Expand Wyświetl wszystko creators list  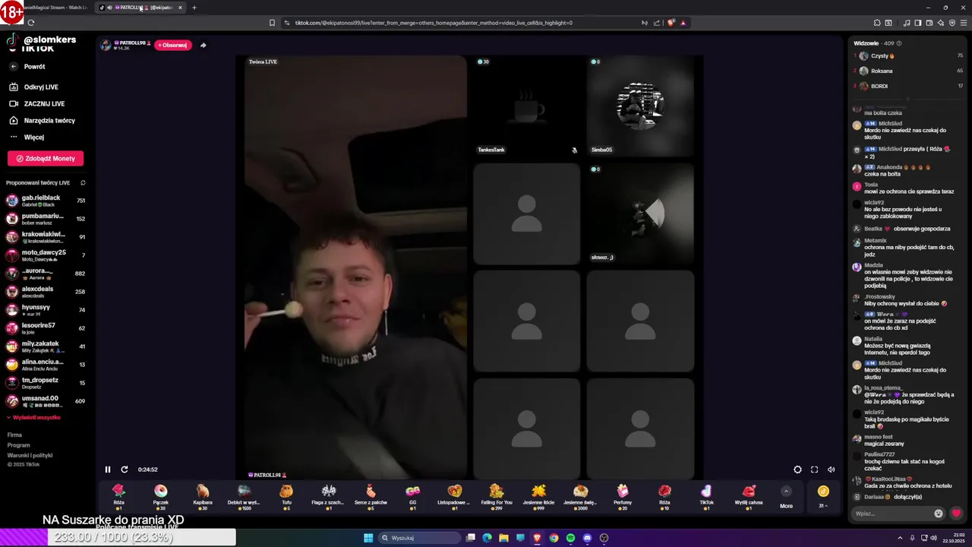click(x=34, y=418)
